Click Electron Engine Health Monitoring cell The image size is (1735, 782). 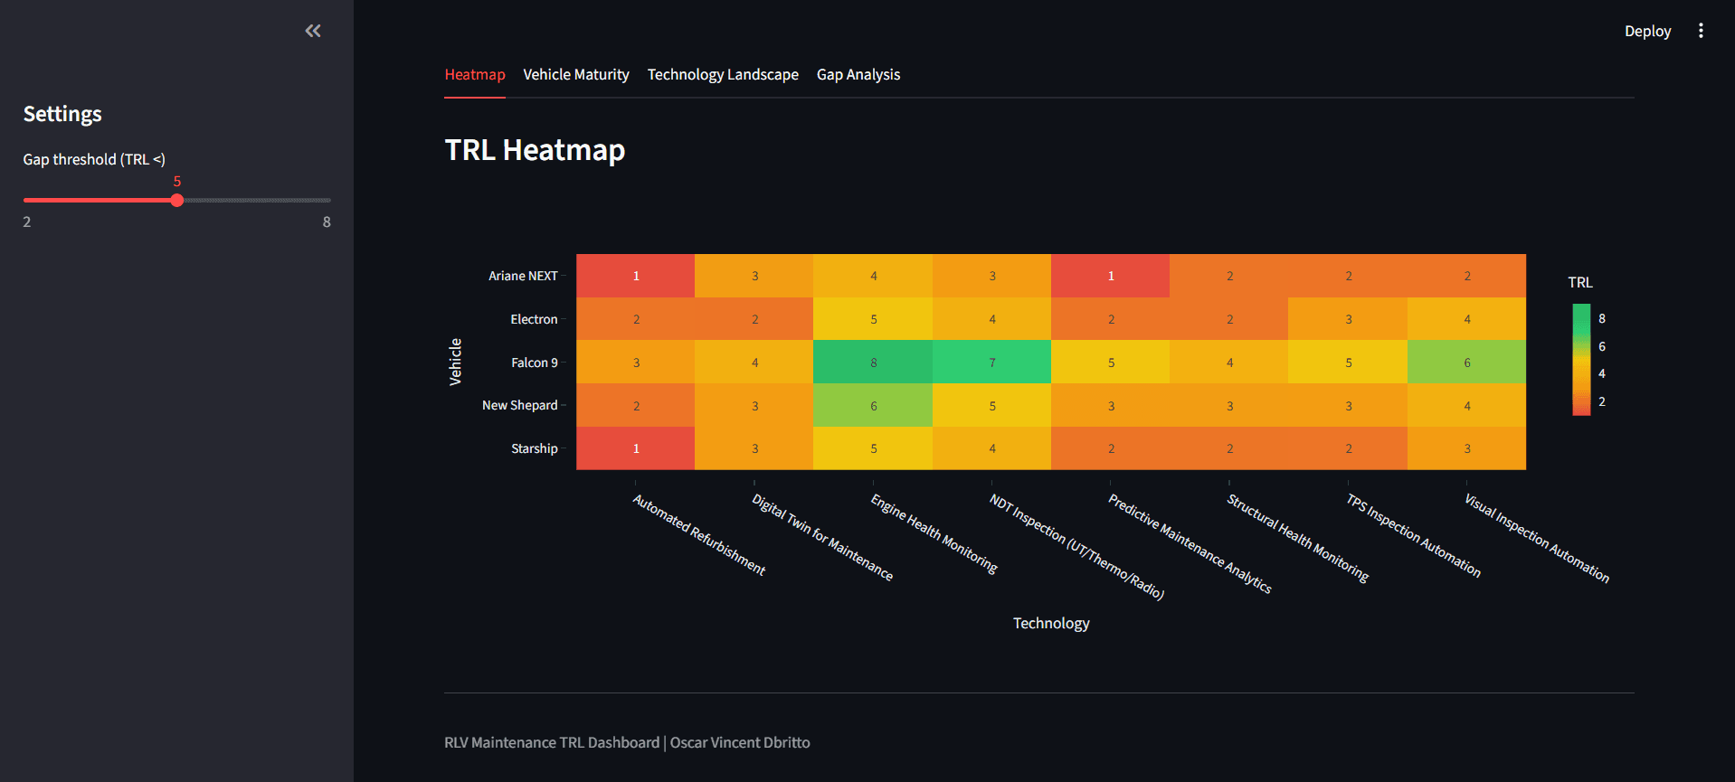[873, 319]
